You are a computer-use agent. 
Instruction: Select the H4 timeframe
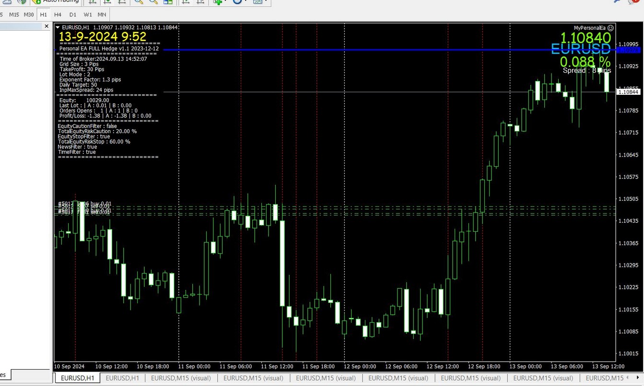click(x=58, y=14)
